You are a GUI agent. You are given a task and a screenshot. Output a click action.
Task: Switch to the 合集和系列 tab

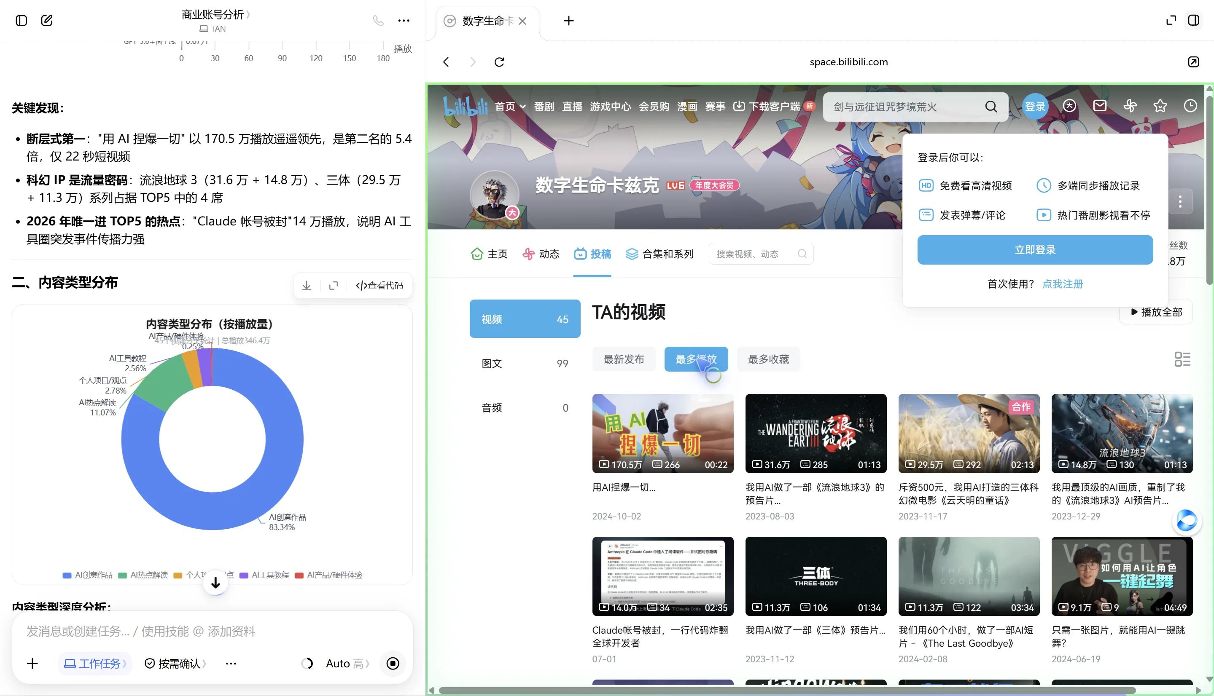(x=659, y=254)
